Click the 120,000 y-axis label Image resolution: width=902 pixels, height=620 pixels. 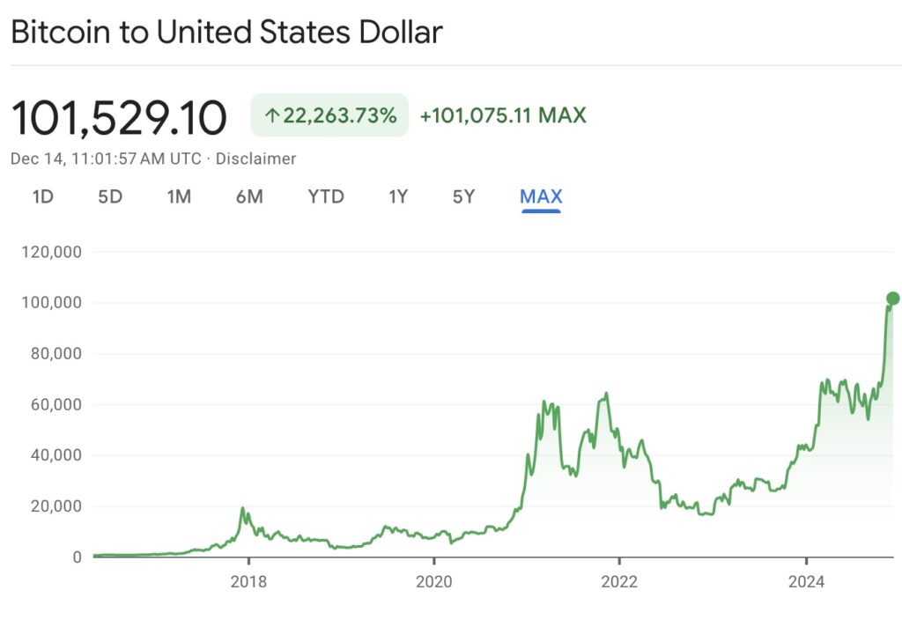[50, 252]
